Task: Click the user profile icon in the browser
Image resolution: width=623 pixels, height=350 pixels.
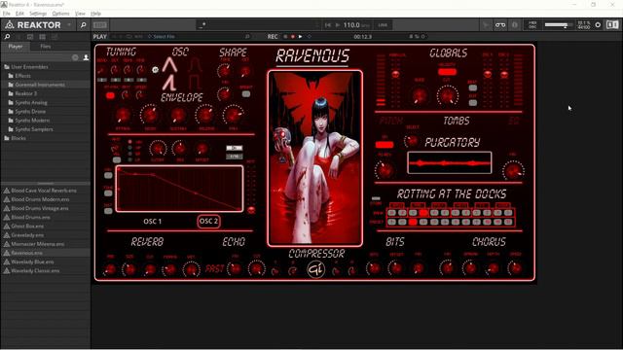Action: click(x=86, y=57)
